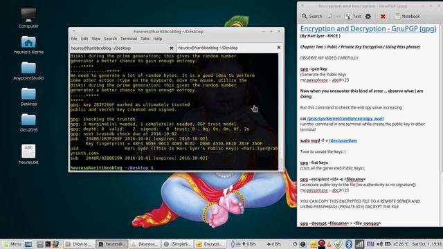Click the green shield tray icon
Viewport: 443px width, 249px height.
tap(338, 244)
